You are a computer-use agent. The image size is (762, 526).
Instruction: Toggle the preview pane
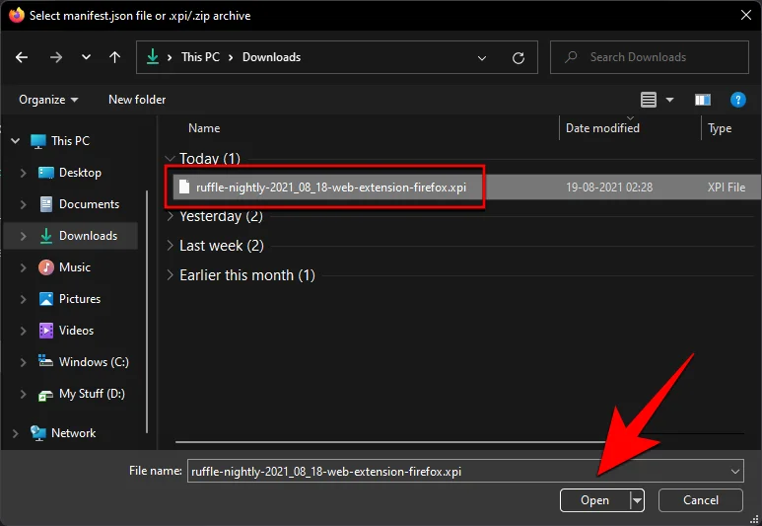(703, 100)
